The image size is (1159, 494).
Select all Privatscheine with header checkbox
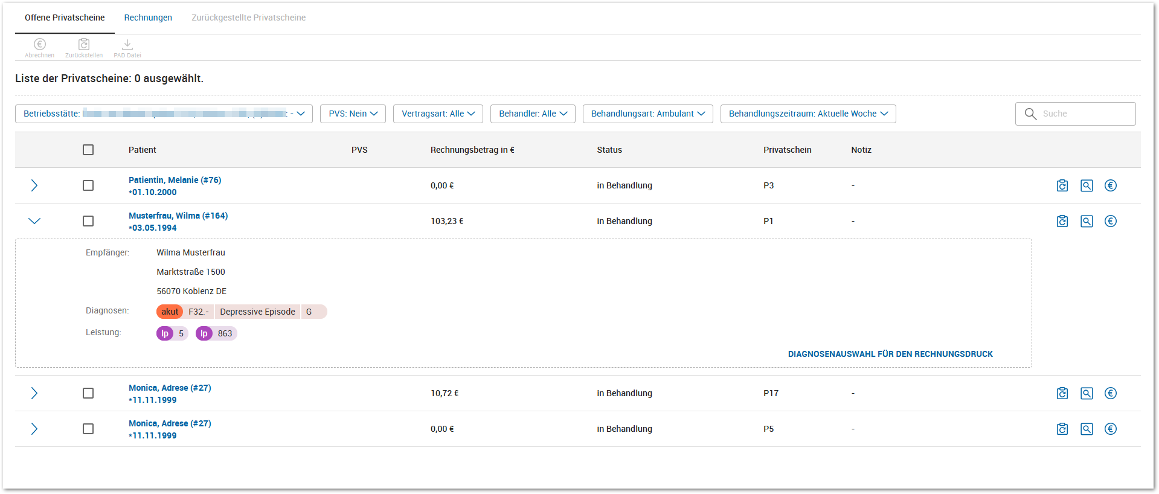point(88,150)
